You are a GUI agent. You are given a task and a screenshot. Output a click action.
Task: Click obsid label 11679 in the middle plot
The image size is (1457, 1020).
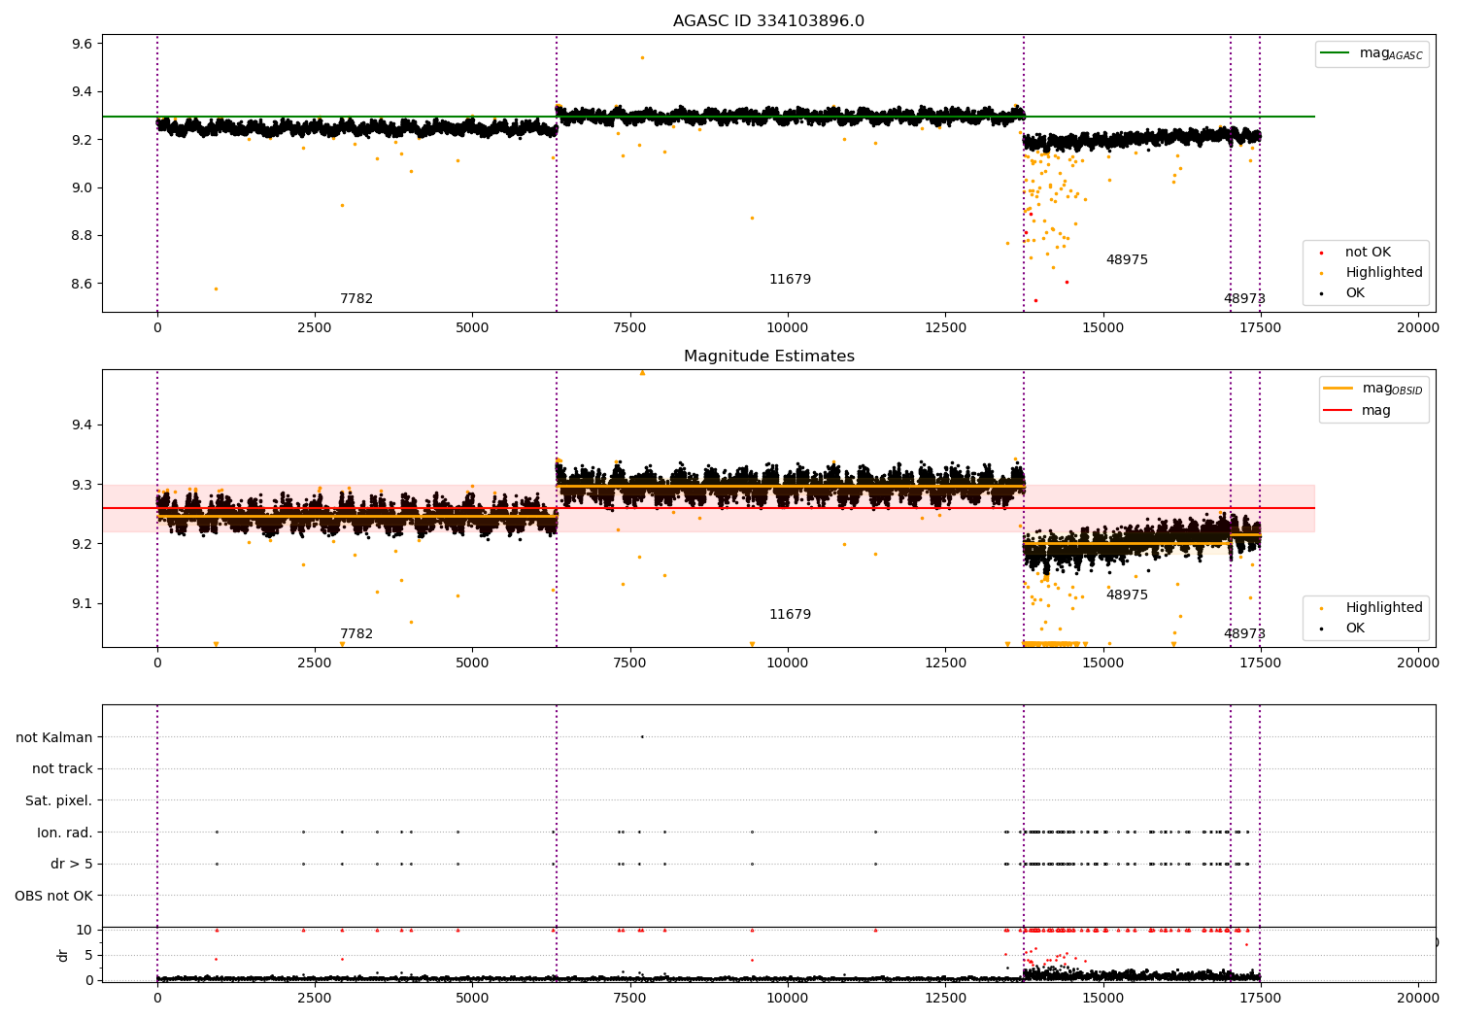tap(790, 615)
